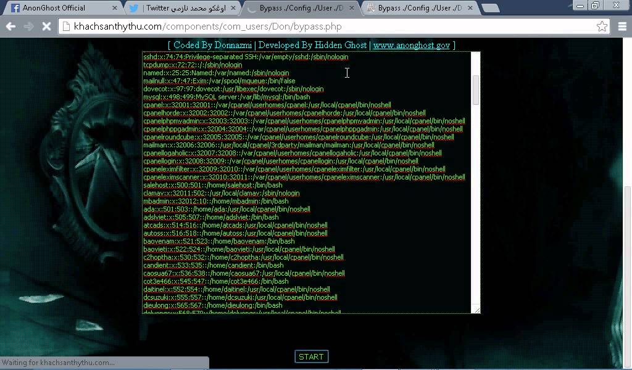The height and width of the screenshot is (370, 632).
Task: Click the START button
Action: (312, 356)
